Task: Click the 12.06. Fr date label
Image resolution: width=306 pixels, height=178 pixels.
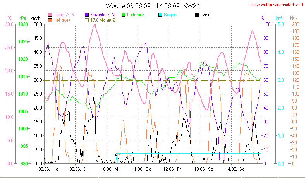Action: (172, 169)
